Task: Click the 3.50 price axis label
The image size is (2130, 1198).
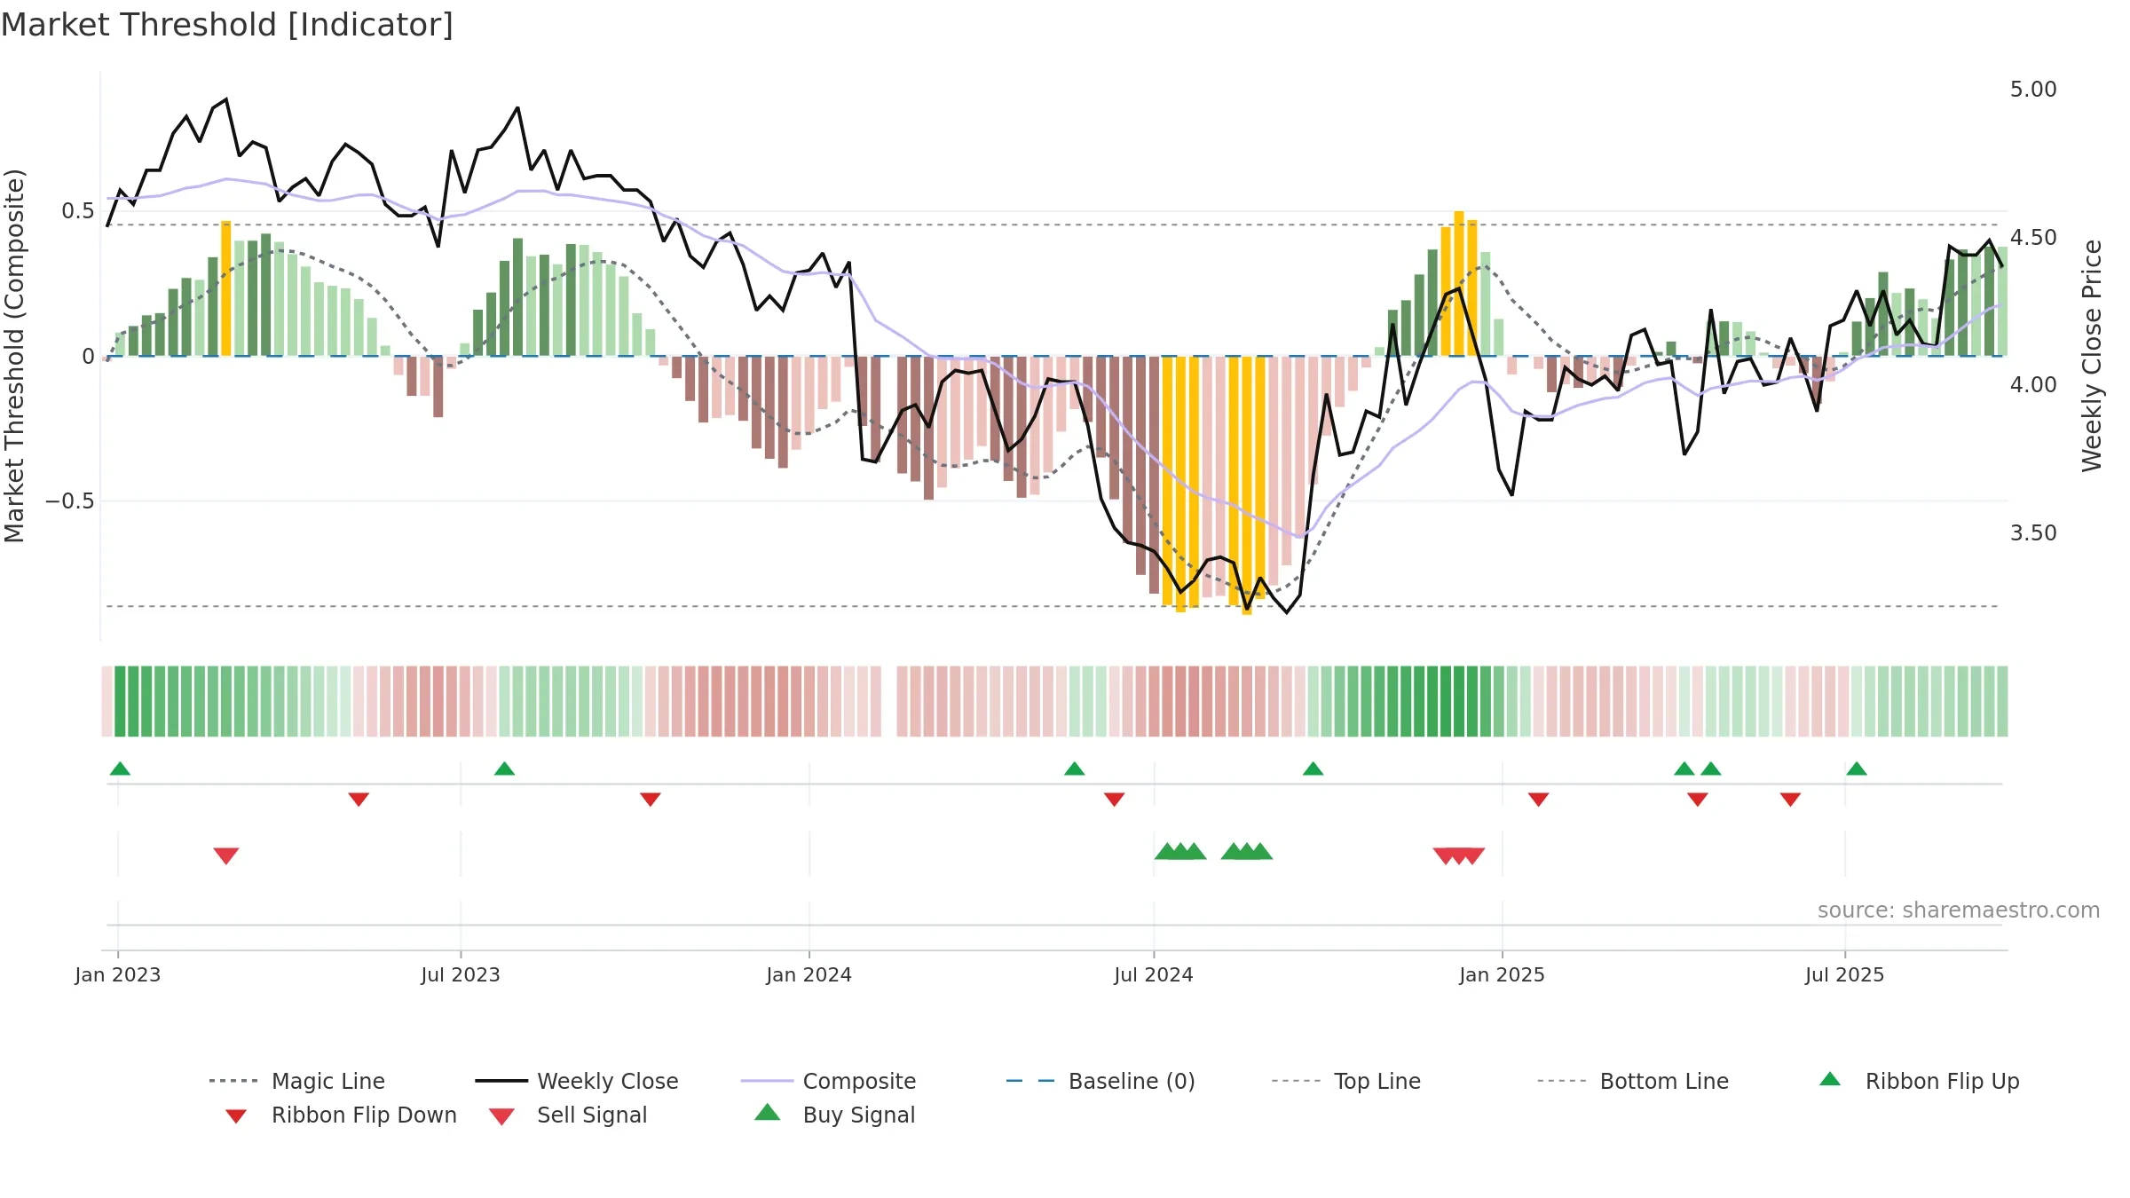Action: pyautogui.click(x=2033, y=533)
